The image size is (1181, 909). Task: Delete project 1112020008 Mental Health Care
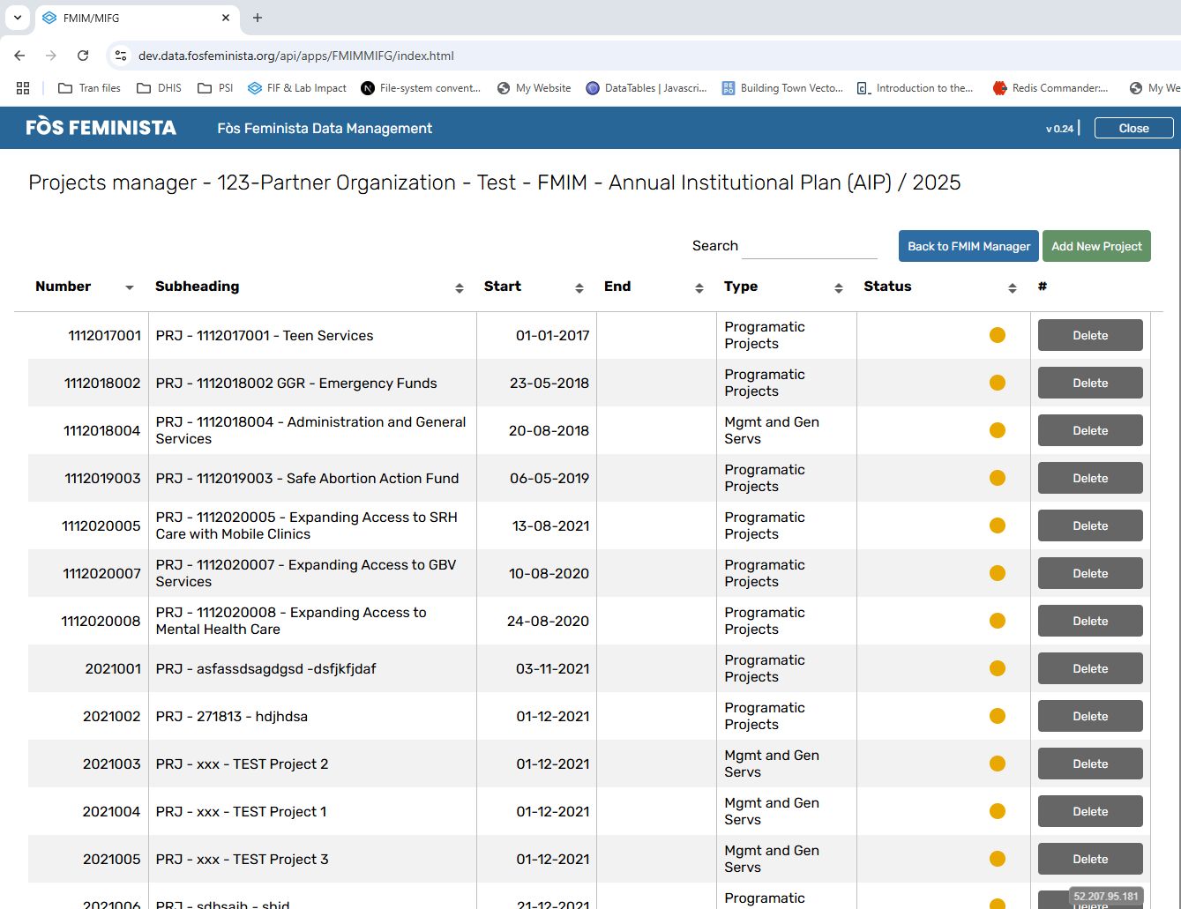point(1090,621)
